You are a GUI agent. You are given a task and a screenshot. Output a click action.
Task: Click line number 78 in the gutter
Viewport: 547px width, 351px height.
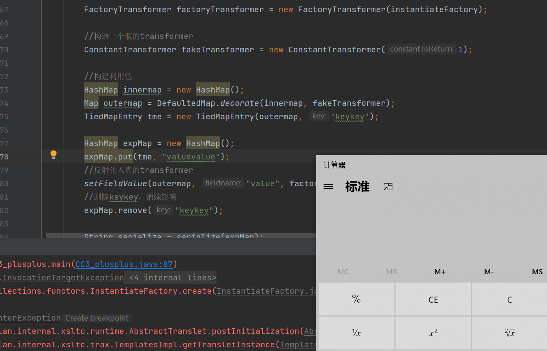tap(4, 157)
